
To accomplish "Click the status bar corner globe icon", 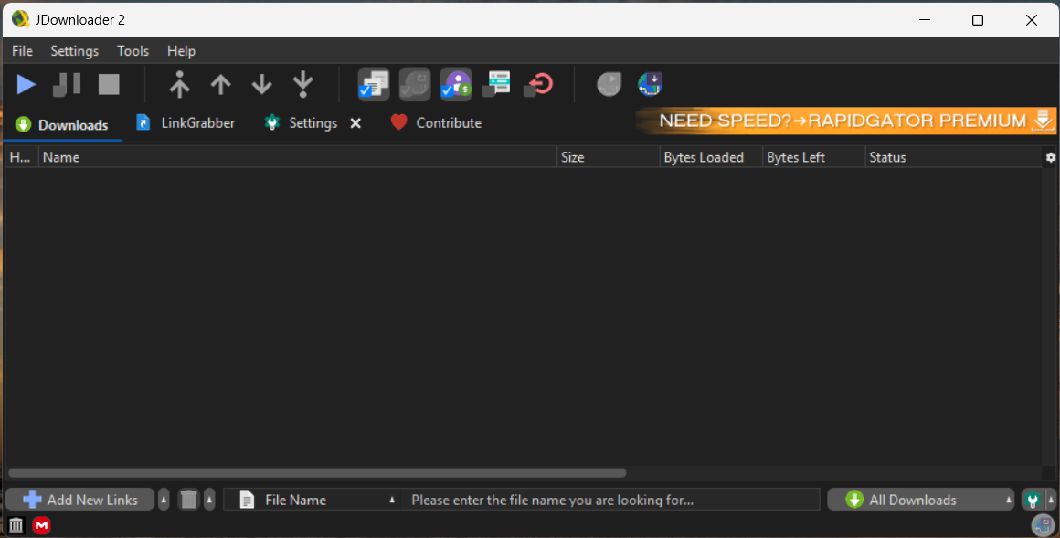I will pos(1043,524).
